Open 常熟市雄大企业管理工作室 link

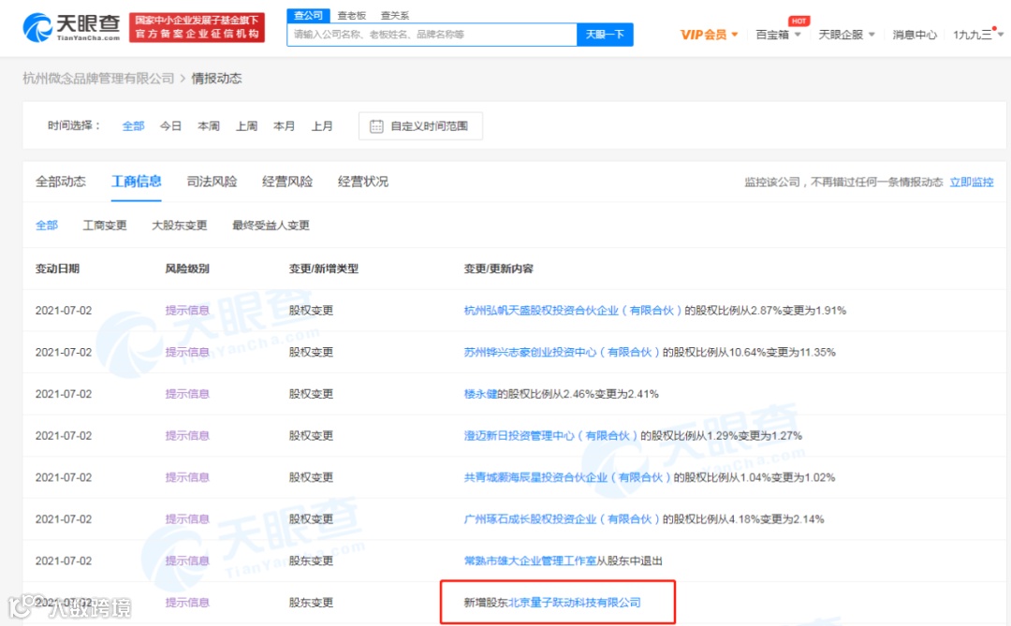pyautogui.click(x=529, y=560)
